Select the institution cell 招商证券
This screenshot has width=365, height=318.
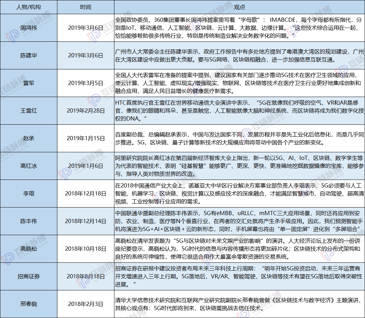(x=29, y=276)
